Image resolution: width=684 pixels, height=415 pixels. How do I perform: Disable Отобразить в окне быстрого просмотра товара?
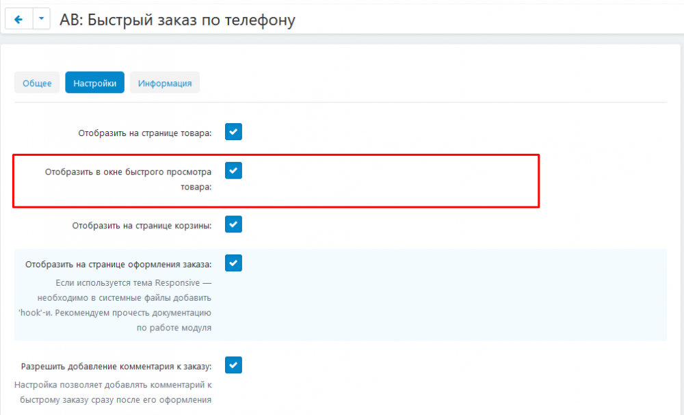click(233, 170)
